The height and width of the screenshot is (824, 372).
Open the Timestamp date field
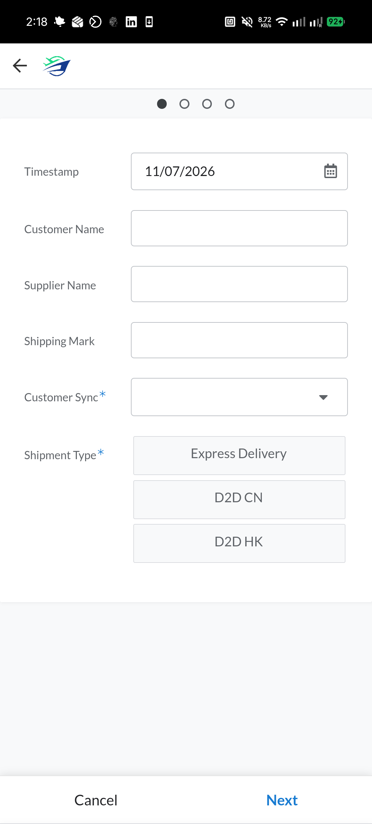239,171
